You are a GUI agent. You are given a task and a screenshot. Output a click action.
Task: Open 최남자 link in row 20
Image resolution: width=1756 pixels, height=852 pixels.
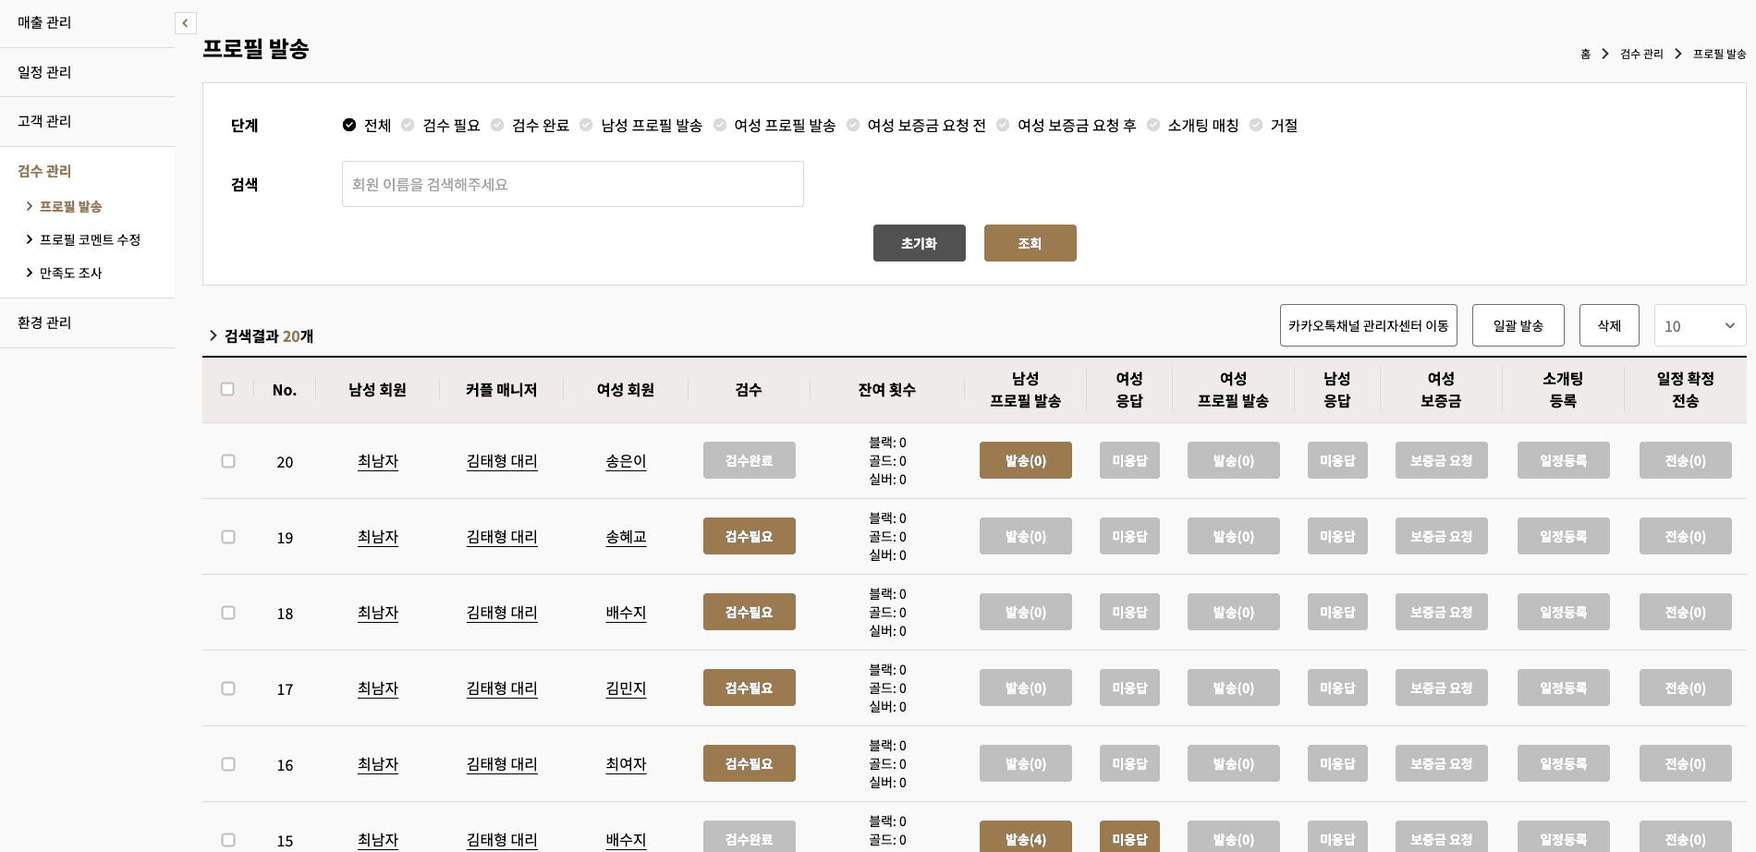[x=378, y=461]
